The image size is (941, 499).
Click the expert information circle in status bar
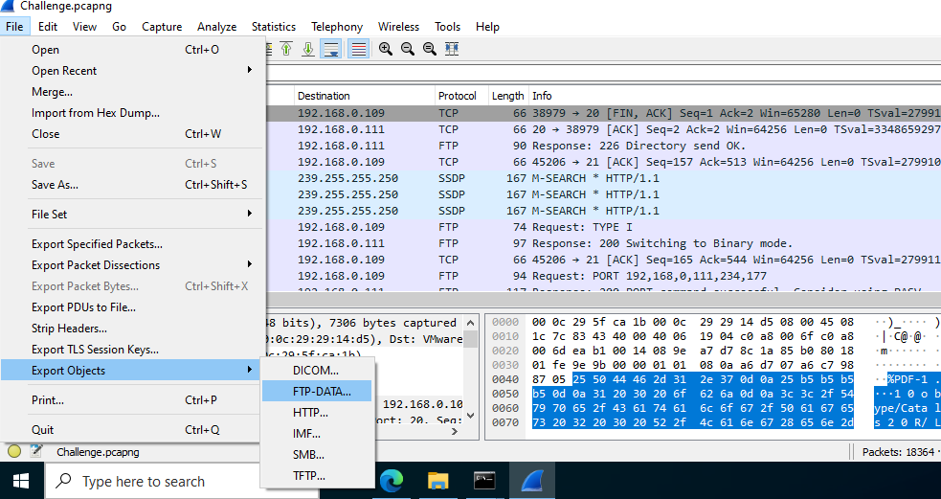click(x=13, y=451)
